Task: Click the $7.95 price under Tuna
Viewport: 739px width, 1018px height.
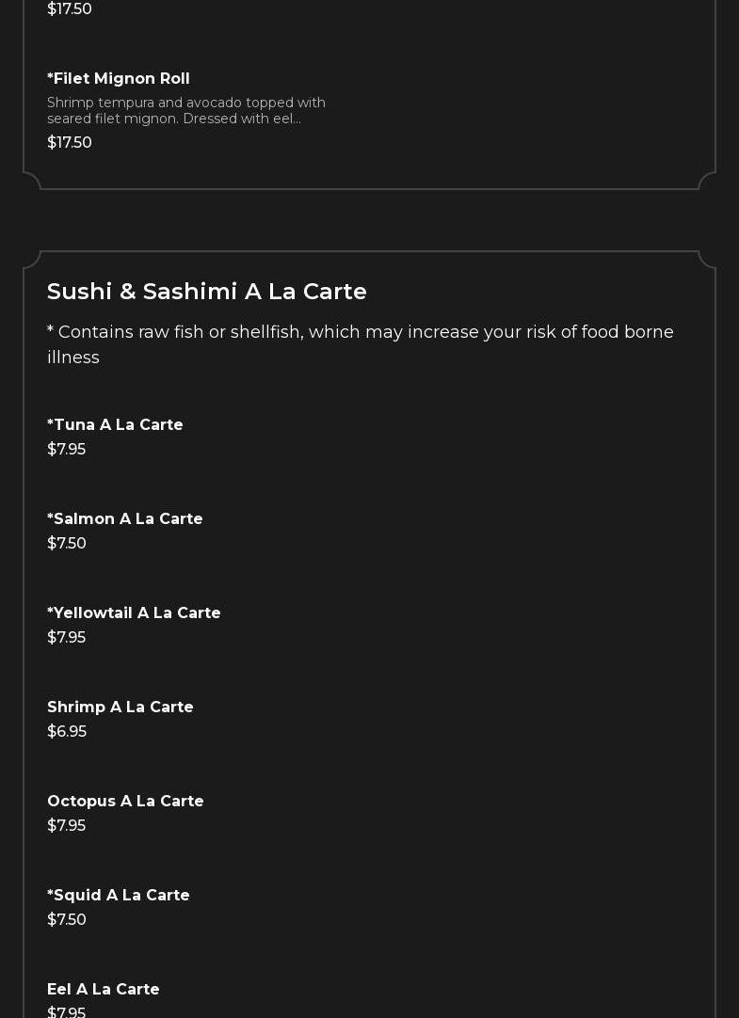Action: [x=67, y=450]
